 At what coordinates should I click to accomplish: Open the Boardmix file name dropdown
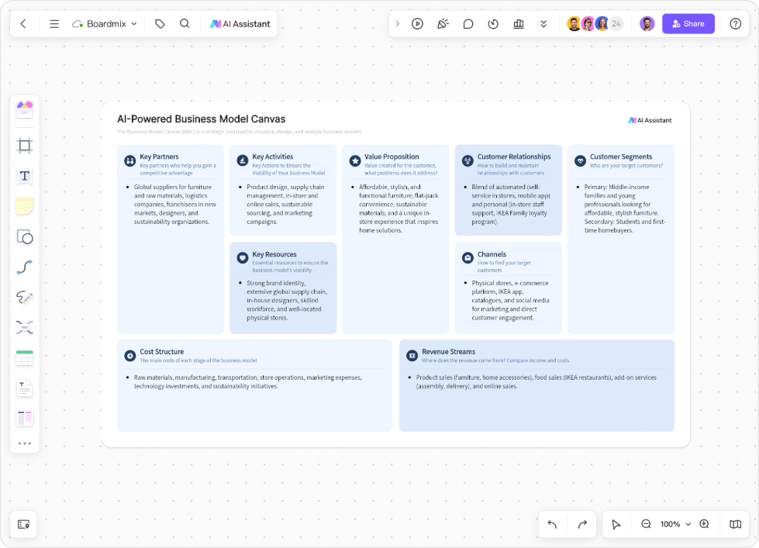click(105, 24)
